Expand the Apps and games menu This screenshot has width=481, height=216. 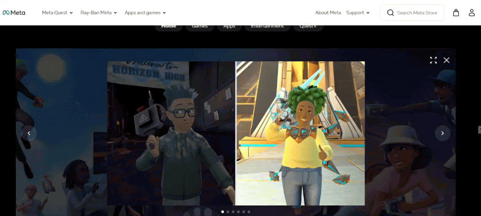(x=145, y=13)
